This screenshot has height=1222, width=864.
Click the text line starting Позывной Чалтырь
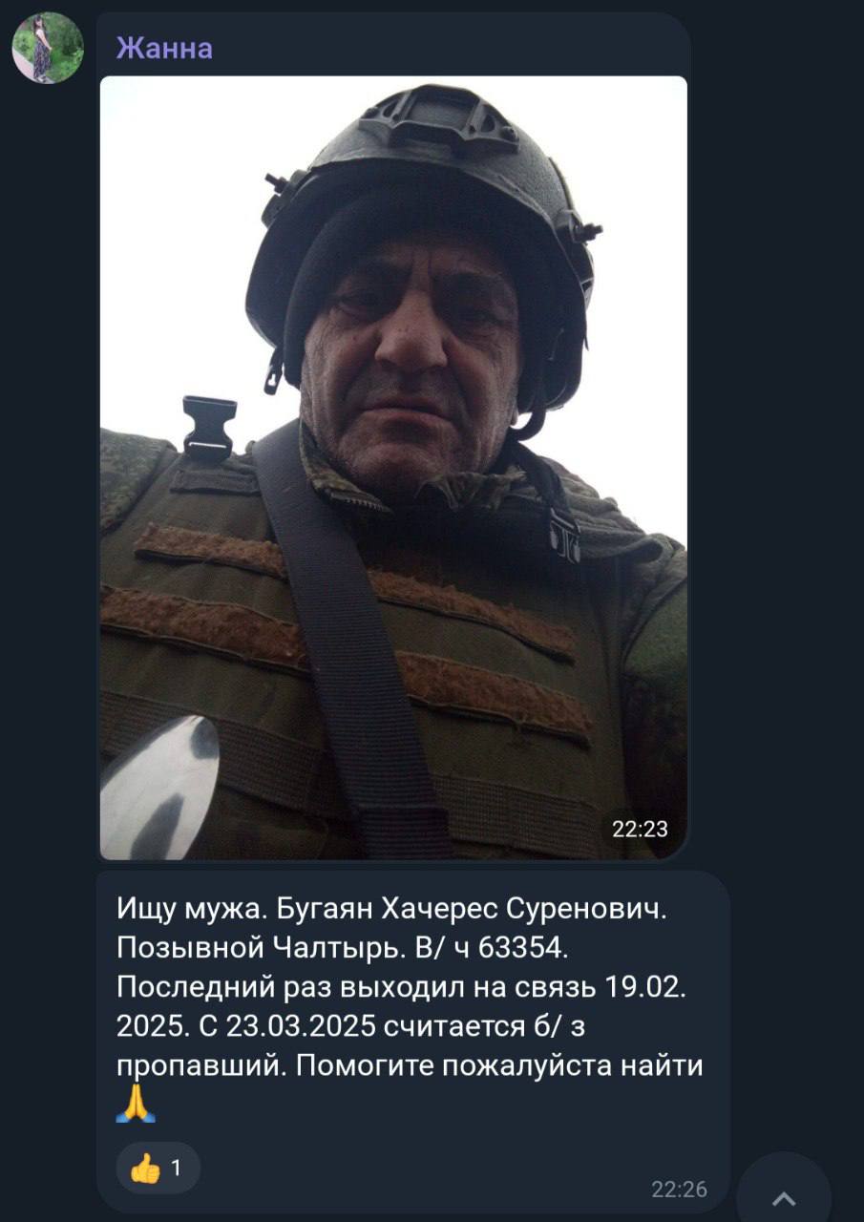point(345,948)
